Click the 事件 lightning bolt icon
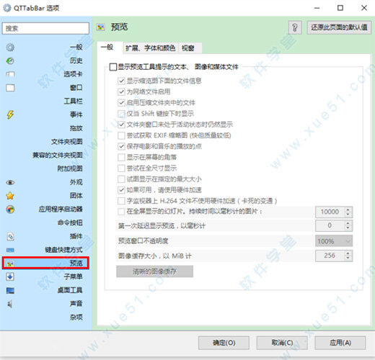The image size is (375, 360). coord(10,114)
